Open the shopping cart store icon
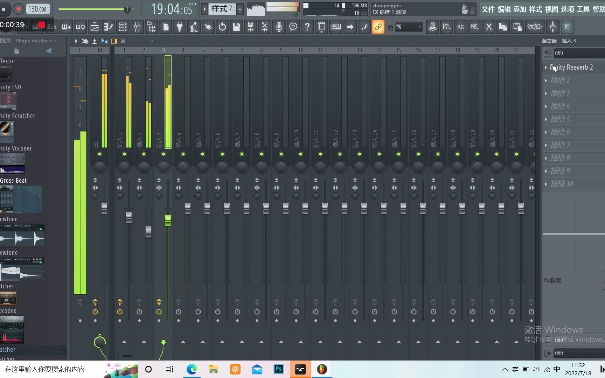The image size is (605, 378). point(567,27)
